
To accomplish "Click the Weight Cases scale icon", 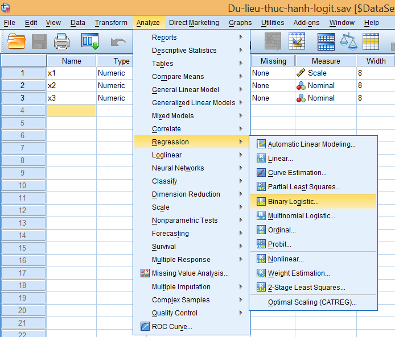I will tap(348, 41).
